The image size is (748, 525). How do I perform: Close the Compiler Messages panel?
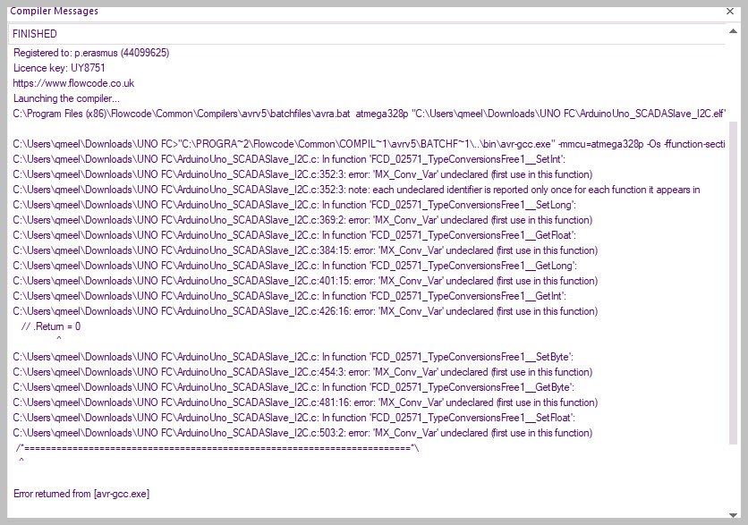pyautogui.click(x=731, y=12)
